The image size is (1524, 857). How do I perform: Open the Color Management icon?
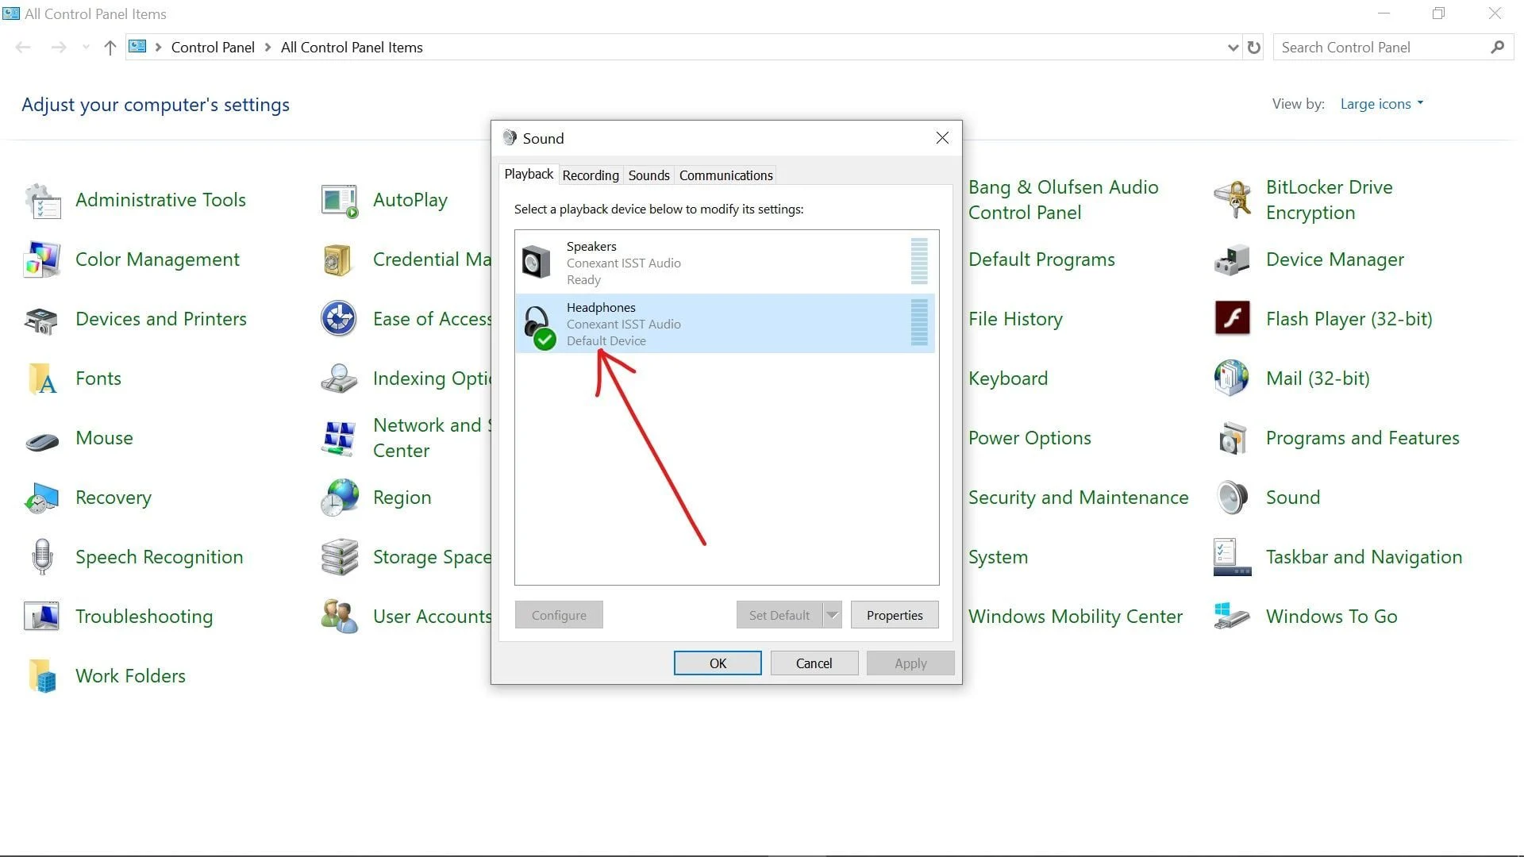tap(41, 259)
